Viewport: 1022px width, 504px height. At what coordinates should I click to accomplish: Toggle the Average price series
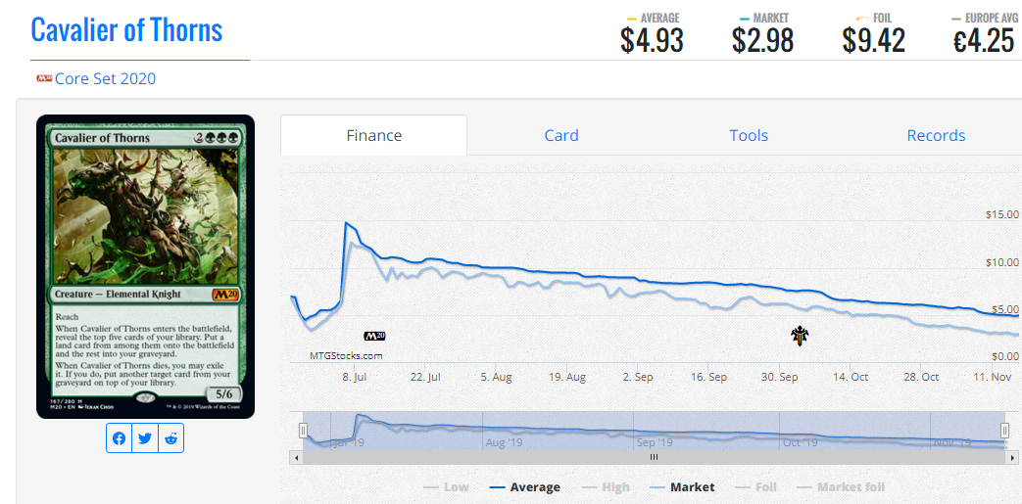[x=524, y=487]
